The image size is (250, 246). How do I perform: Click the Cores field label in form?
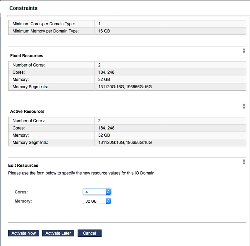pyautogui.click(x=21, y=192)
